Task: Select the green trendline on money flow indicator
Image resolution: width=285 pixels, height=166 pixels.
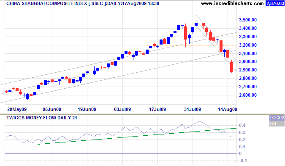Action: (x=137, y=136)
